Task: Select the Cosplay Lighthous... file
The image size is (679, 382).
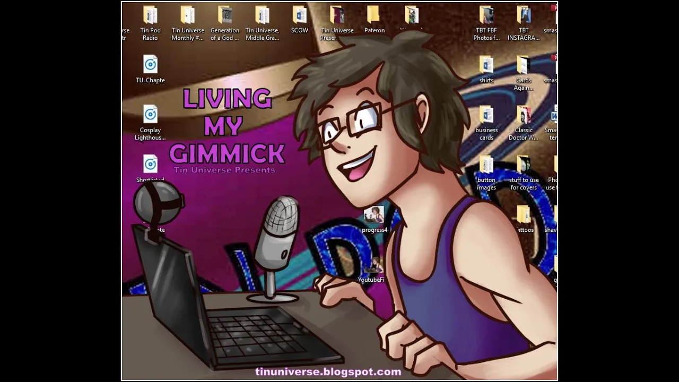Action: pyautogui.click(x=150, y=123)
